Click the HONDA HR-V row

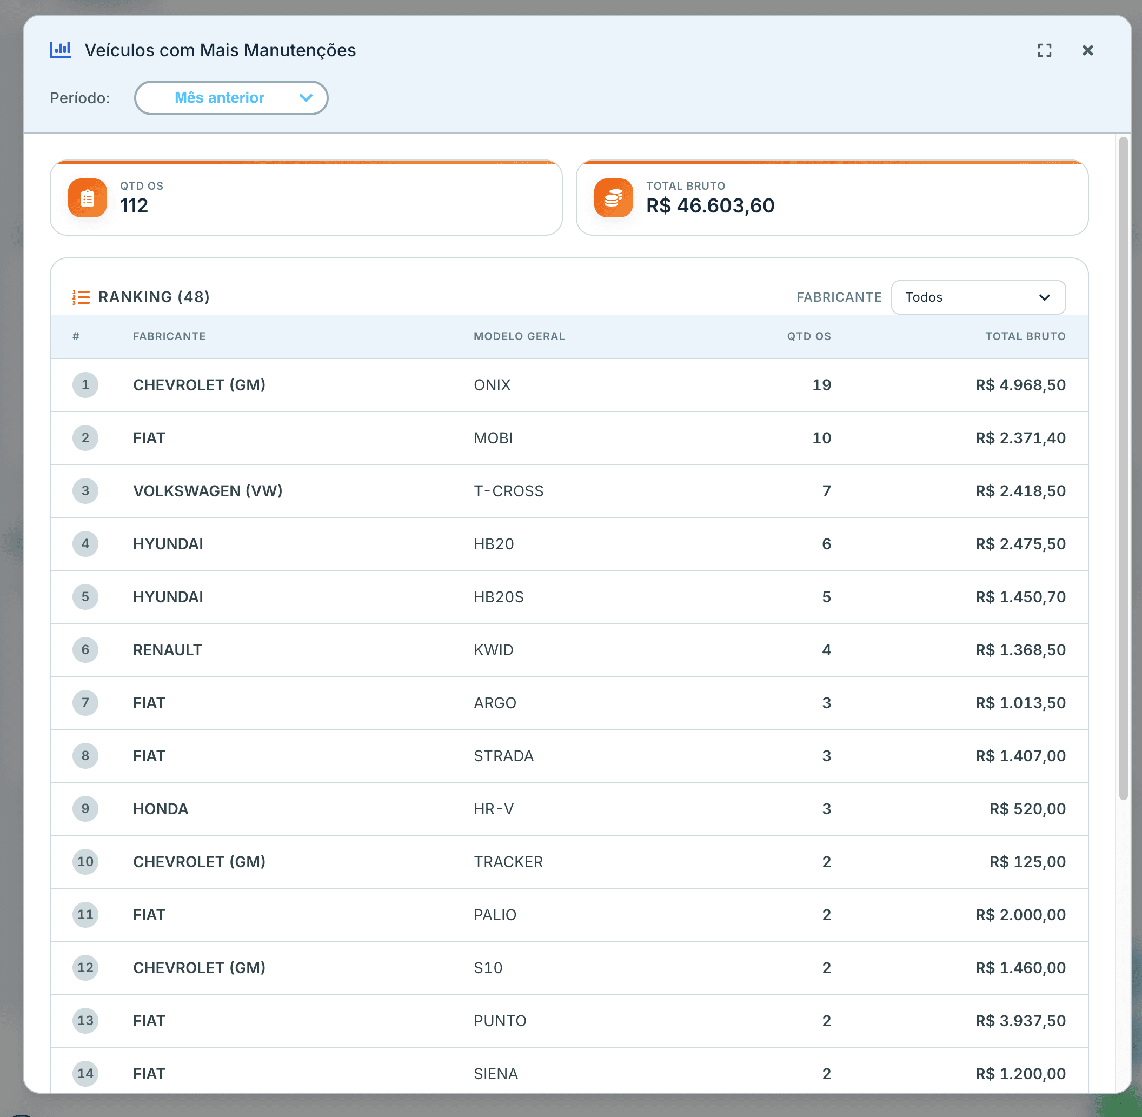tap(569, 809)
